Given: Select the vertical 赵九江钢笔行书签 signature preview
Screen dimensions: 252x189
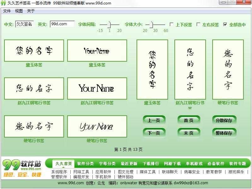Looking at the screenshot, I should coord(190,70).
